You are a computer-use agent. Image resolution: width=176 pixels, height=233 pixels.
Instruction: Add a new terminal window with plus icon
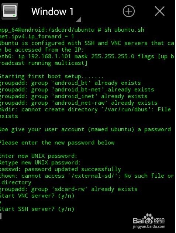point(129,11)
